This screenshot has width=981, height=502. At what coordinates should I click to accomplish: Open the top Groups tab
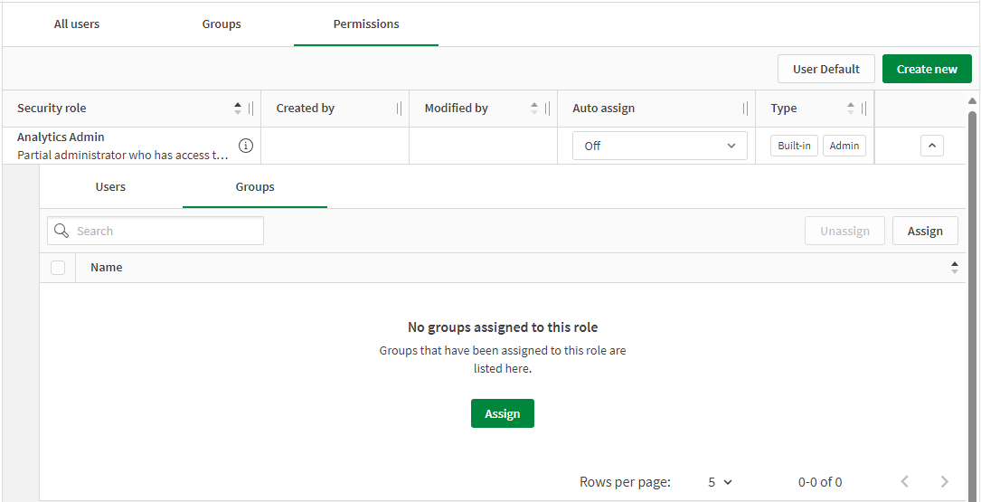(x=222, y=24)
